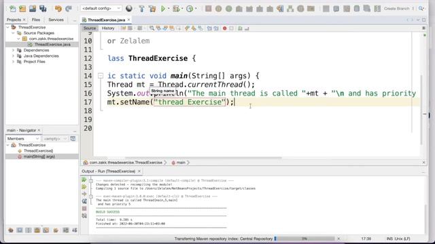Click the red Stop build icon
Viewport: 435px width, 244px height.
[84, 209]
